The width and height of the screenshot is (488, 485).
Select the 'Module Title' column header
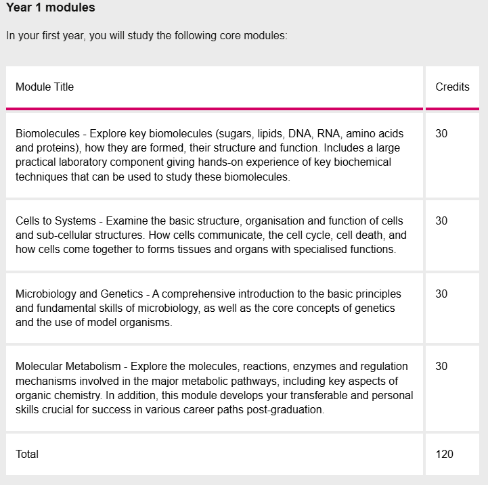45,87
